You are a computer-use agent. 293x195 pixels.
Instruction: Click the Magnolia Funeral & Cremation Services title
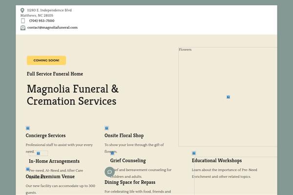pyautogui.click(x=73, y=95)
